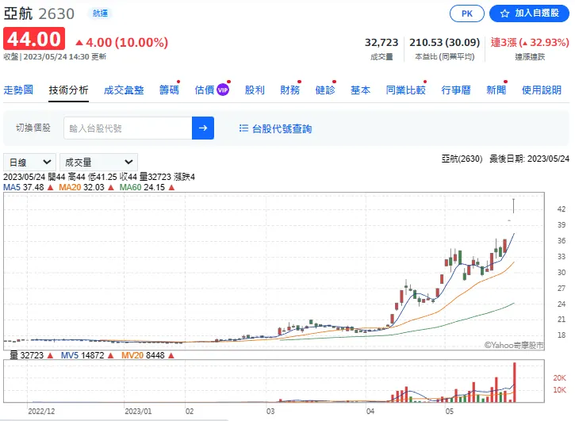Click red triangle next to MA60 value
This screenshot has height=421, width=575.
pos(171,188)
